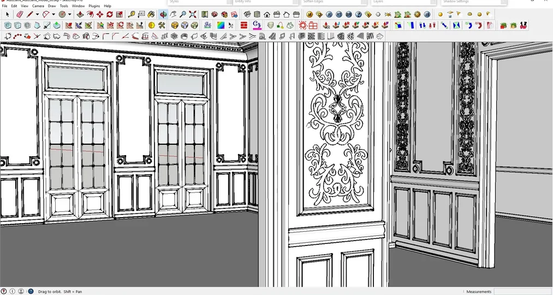Screen dimensions: 553x295
Task: Pick the Eraser tool
Action: [20, 14]
